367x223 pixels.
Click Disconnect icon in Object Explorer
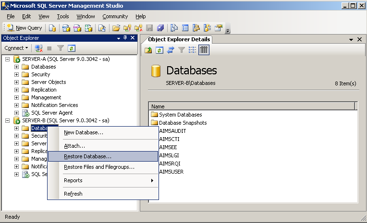point(39,48)
